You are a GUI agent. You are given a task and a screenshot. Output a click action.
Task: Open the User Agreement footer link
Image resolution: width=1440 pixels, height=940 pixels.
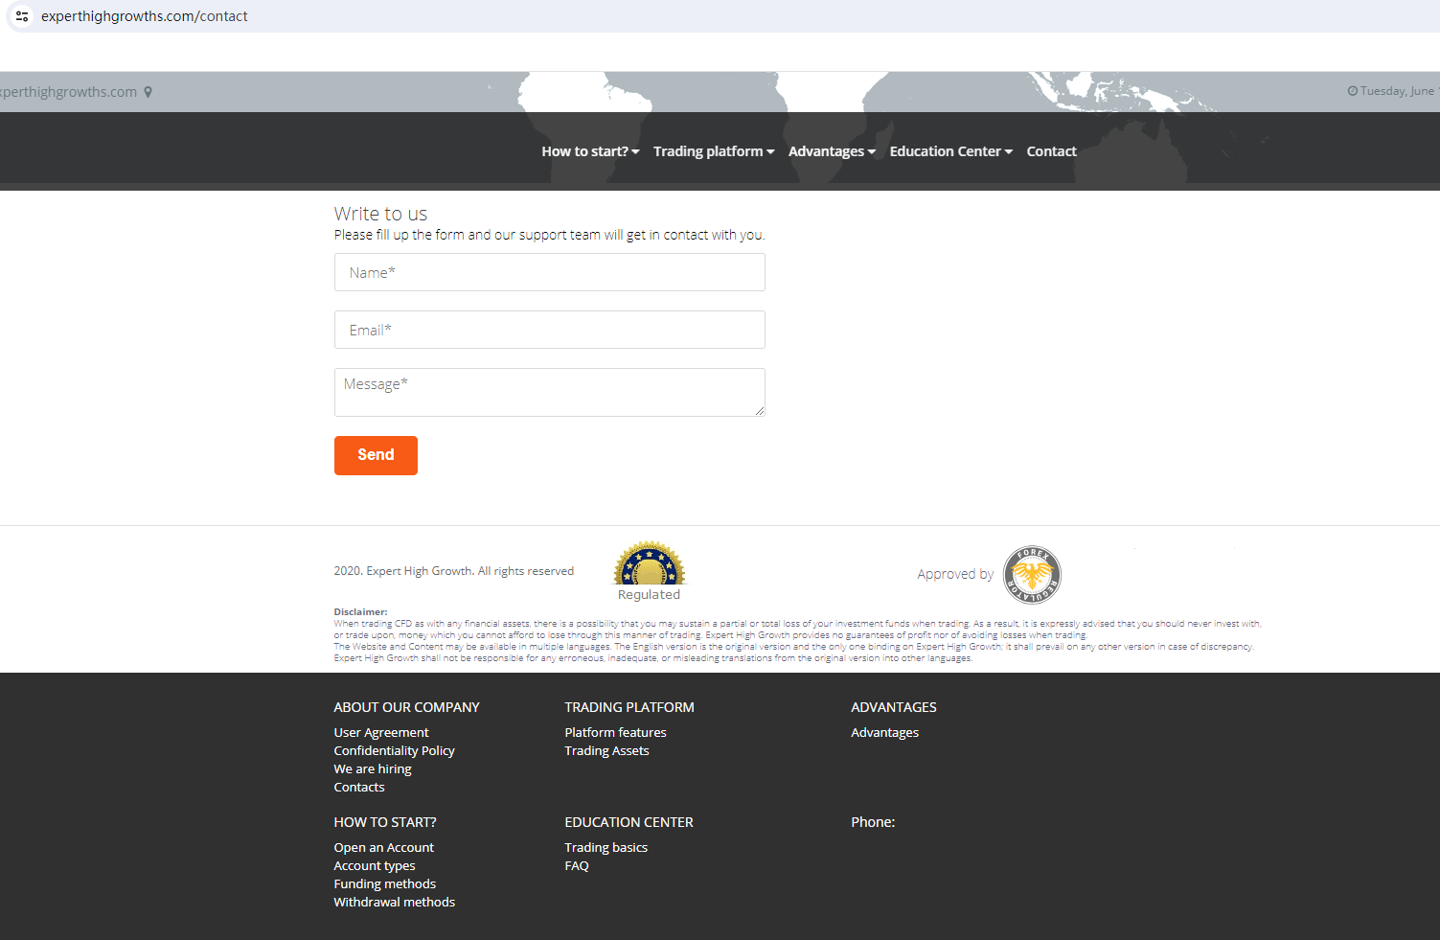381,733
